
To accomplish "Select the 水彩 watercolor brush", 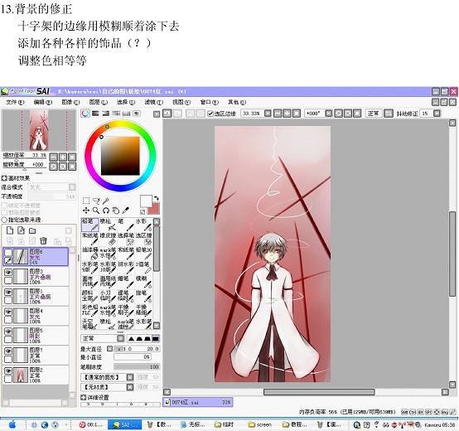I will coord(143,225).
